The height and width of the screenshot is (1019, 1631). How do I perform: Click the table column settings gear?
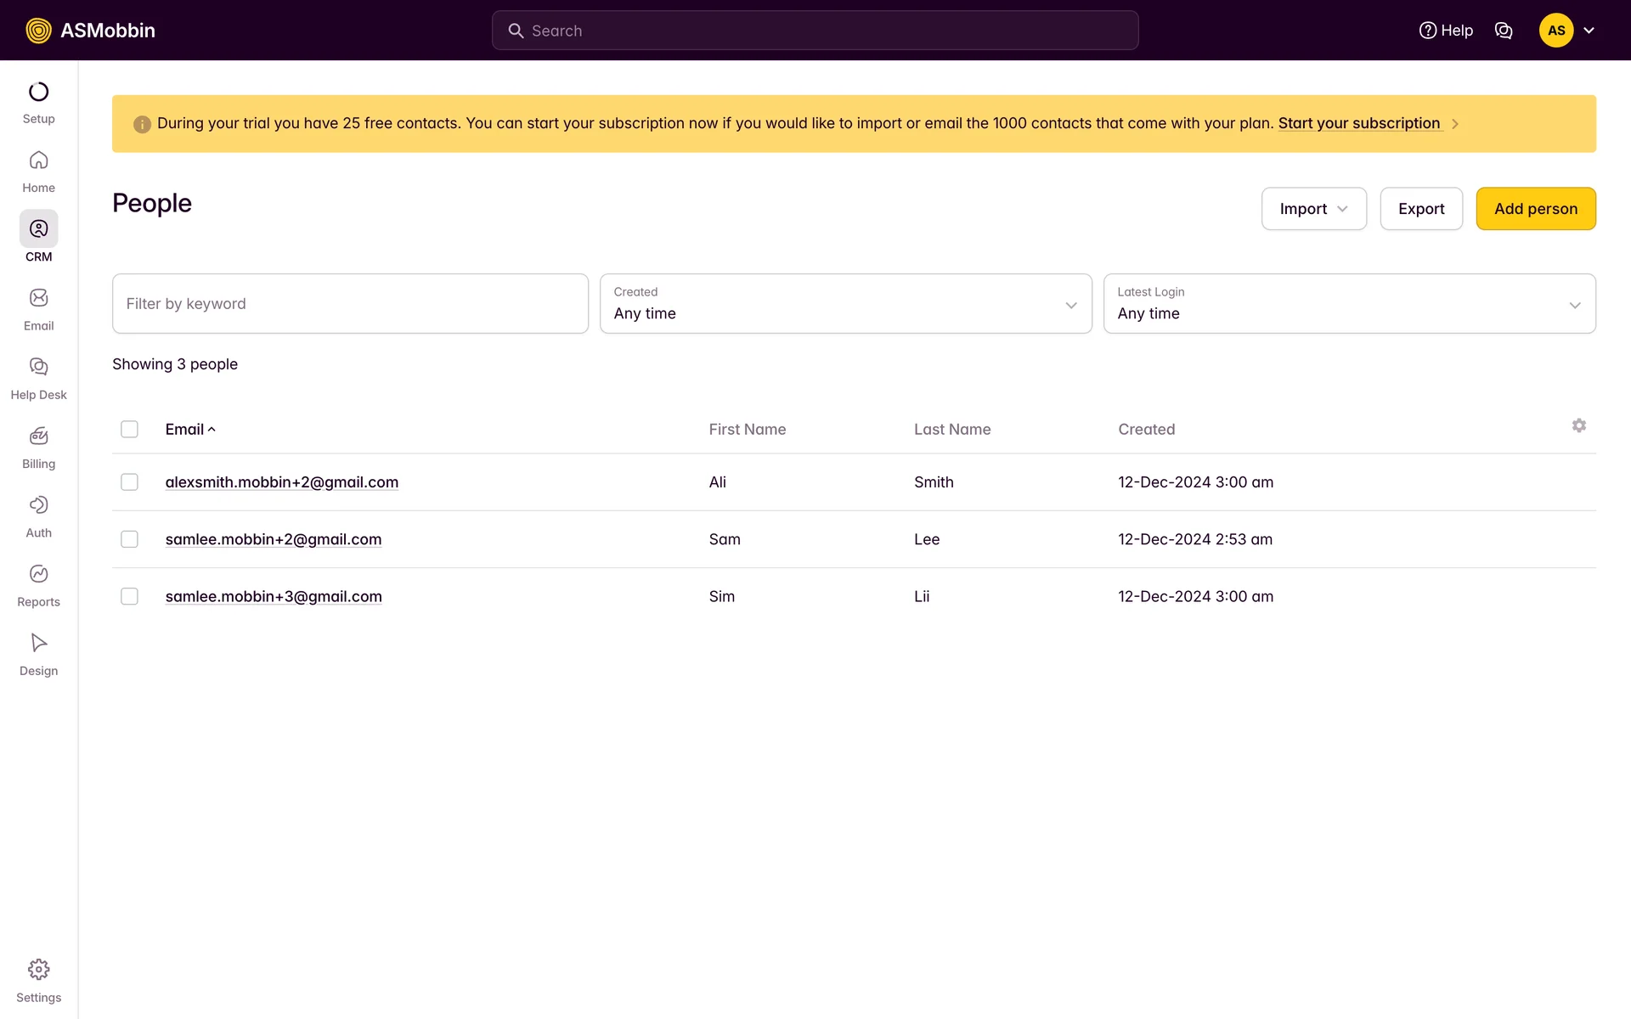click(x=1578, y=425)
